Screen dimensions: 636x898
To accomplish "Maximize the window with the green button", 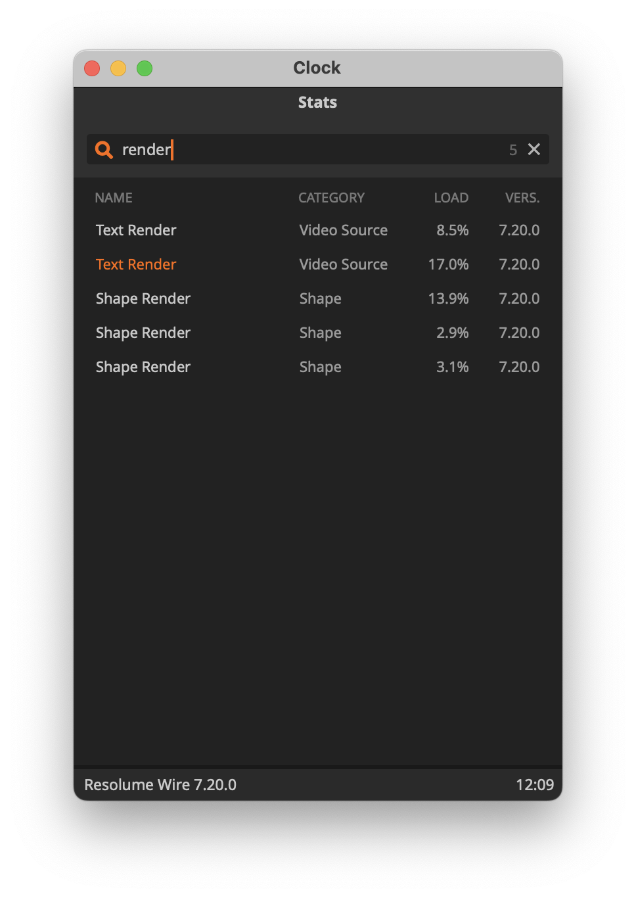I will coord(145,68).
